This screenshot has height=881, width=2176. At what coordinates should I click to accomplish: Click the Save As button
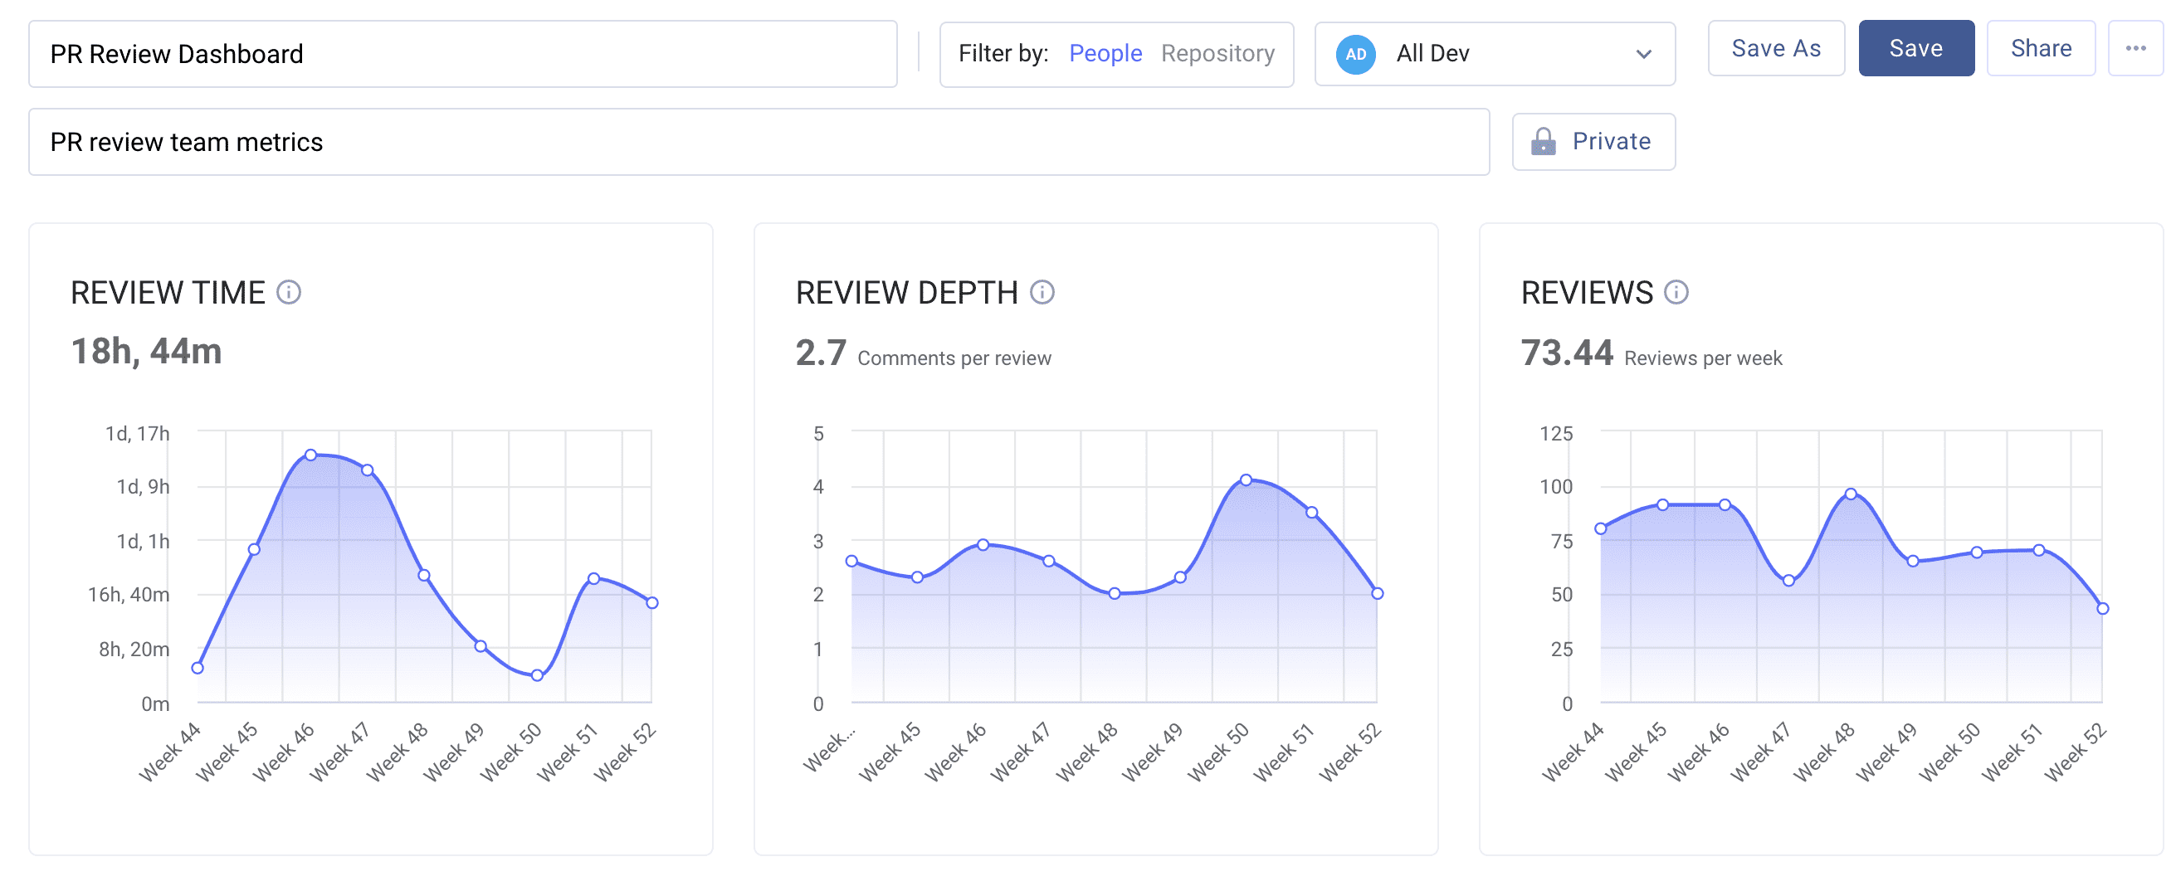click(1776, 49)
